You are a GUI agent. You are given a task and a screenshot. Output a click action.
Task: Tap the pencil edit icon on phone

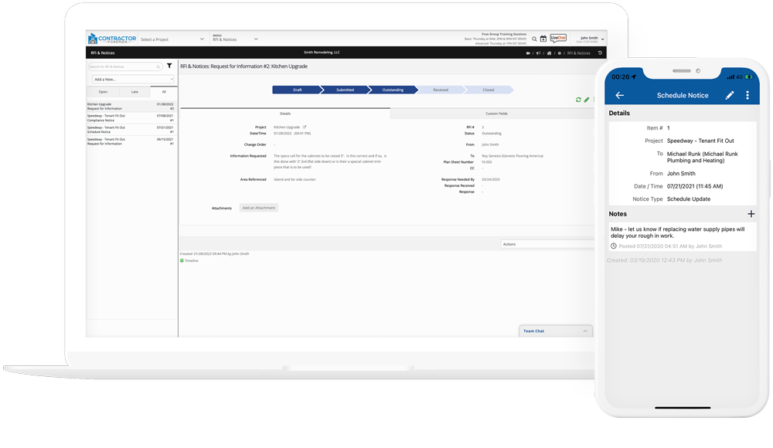point(729,96)
